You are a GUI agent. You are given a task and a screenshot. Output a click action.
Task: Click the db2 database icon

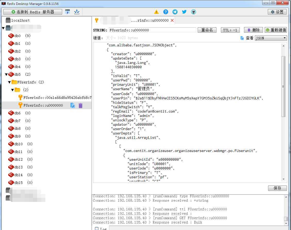click(x=11, y=51)
